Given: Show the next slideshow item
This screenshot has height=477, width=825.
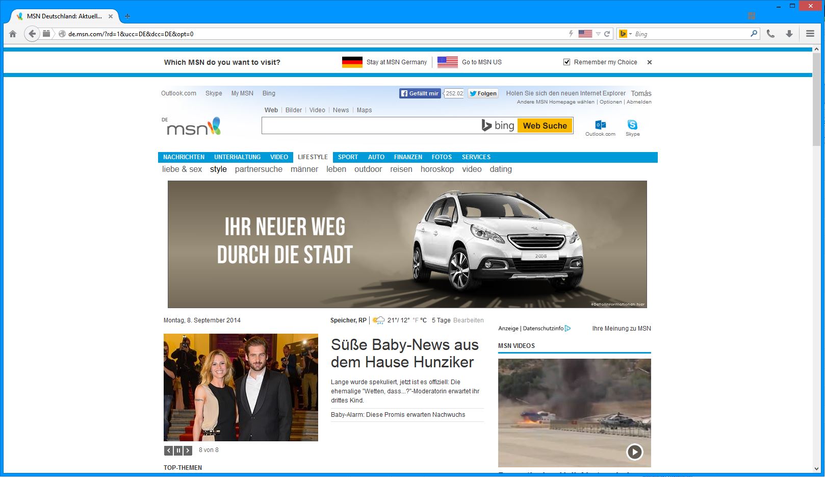Looking at the screenshot, I should (x=188, y=450).
